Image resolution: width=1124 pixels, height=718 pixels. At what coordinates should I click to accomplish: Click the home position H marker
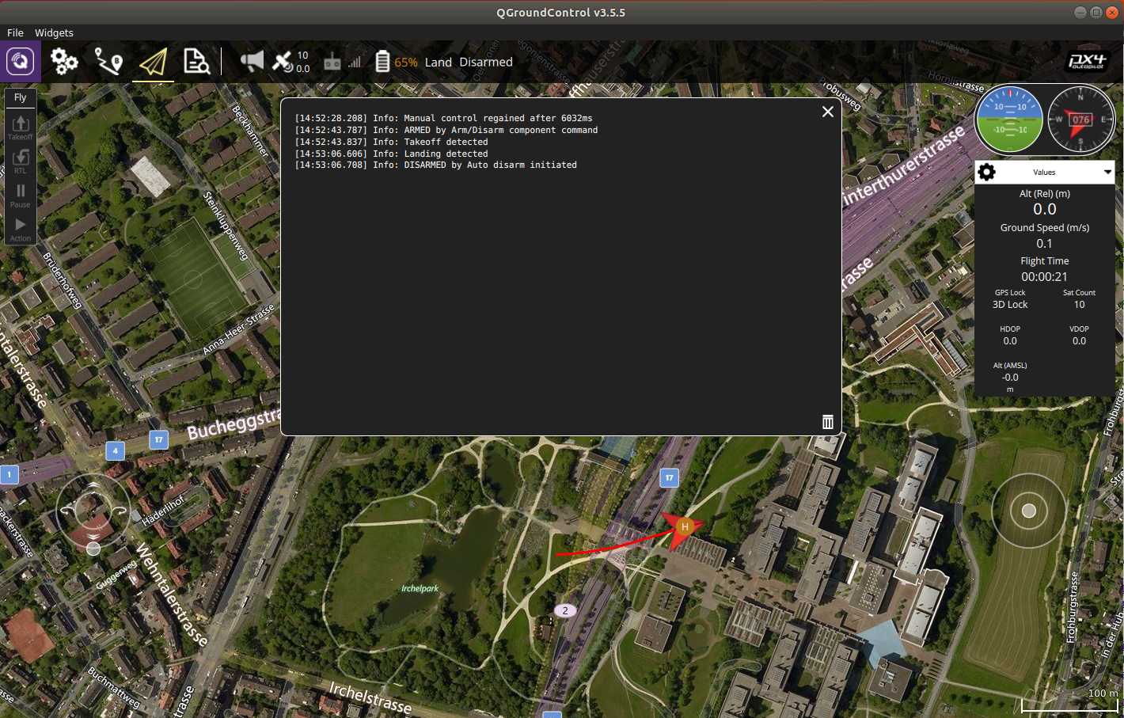click(685, 526)
